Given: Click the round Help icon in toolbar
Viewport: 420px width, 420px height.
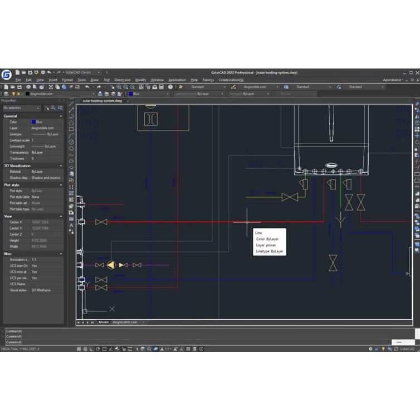Looking at the screenshot, I should point(170,87).
